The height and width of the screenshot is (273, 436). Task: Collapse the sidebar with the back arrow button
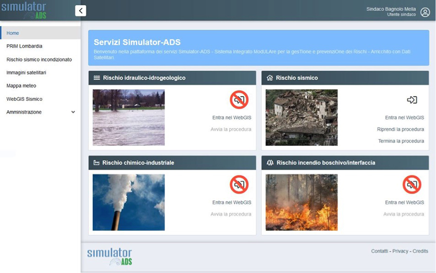(80, 11)
